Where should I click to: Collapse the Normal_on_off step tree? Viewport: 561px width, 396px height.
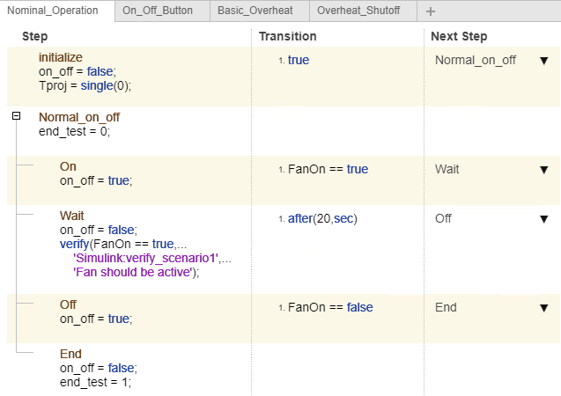coord(17,116)
